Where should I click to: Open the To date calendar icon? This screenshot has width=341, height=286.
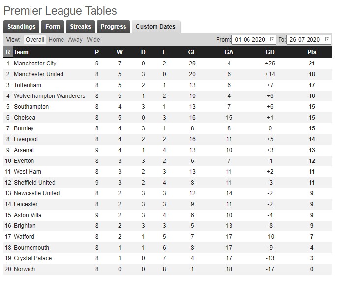(327, 39)
